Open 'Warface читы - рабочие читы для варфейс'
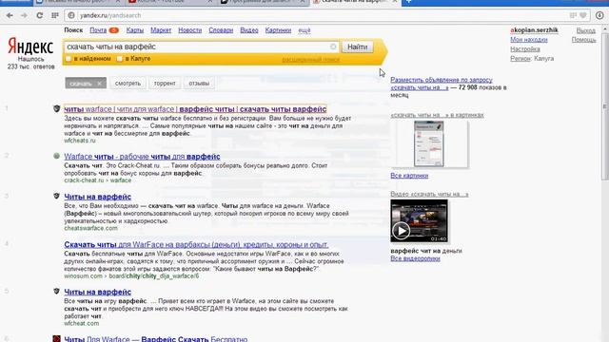 [x=142, y=157]
